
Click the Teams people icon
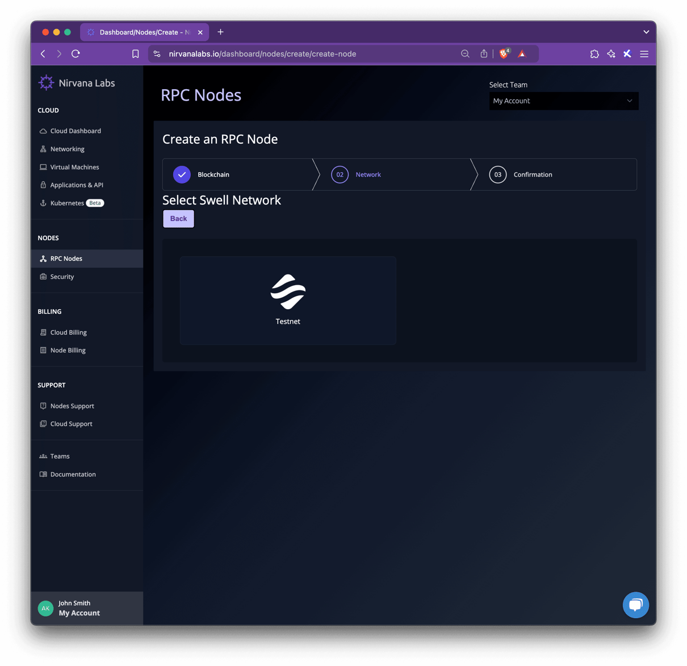point(43,456)
